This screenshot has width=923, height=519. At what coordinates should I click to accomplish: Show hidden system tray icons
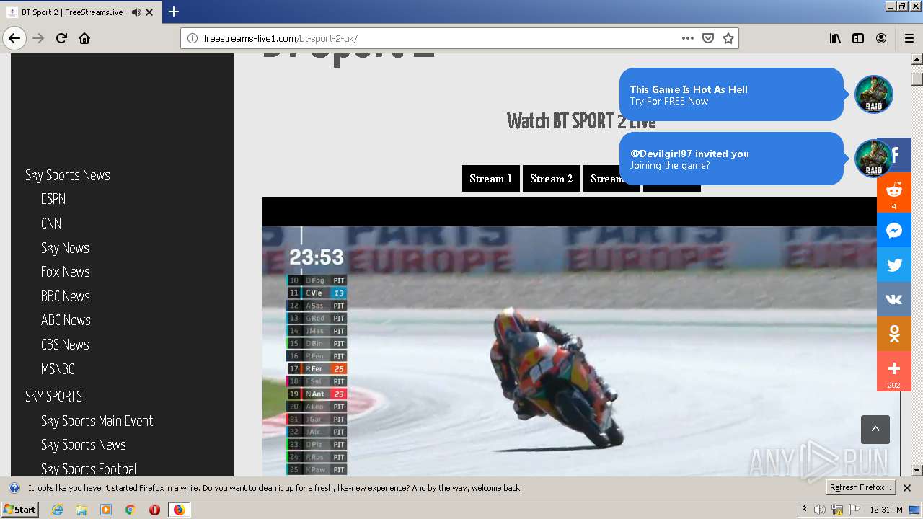click(805, 510)
